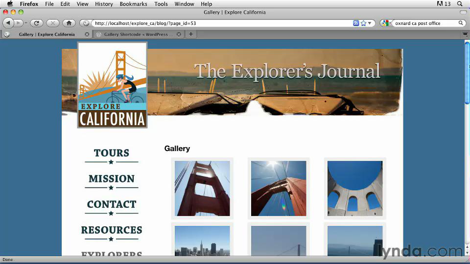Open the URL history dropdown arrow
Image resolution: width=470 pixels, height=264 pixels.
tap(370, 23)
